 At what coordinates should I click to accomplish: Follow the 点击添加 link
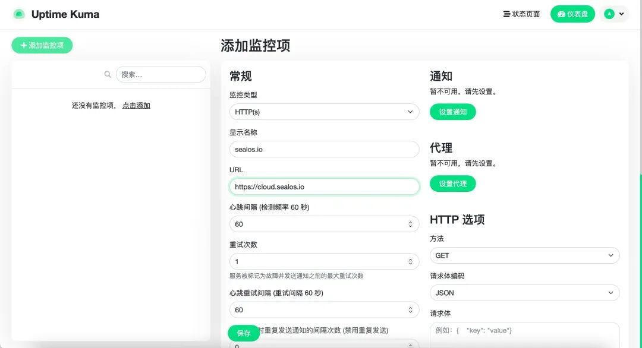coord(136,106)
